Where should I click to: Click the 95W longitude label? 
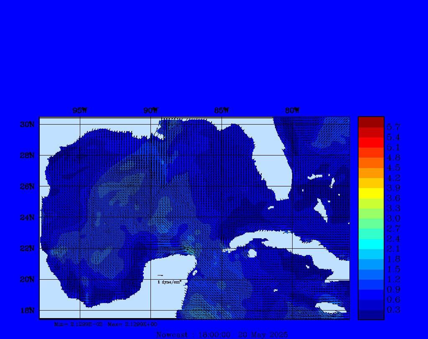[x=79, y=111]
